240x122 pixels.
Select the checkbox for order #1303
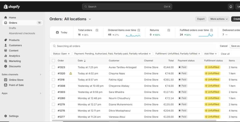pos(53,92)
